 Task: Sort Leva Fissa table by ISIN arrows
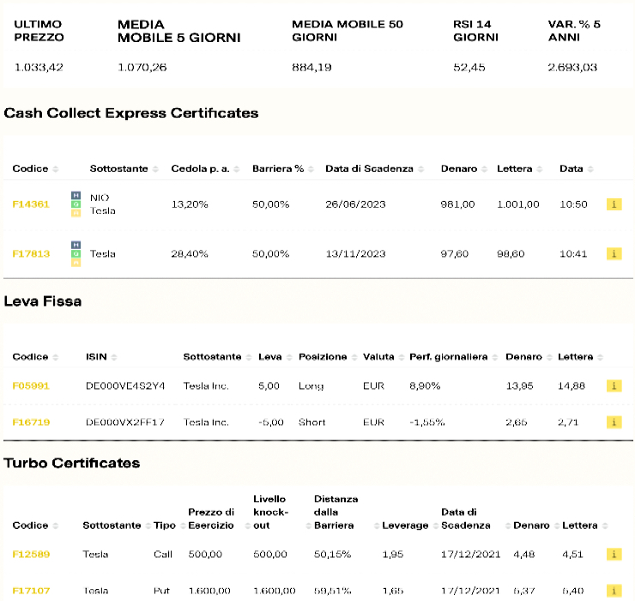[x=114, y=357]
